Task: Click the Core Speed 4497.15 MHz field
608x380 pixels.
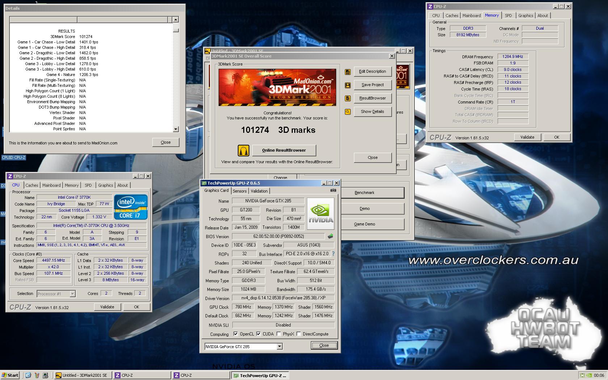Action: tap(54, 260)
